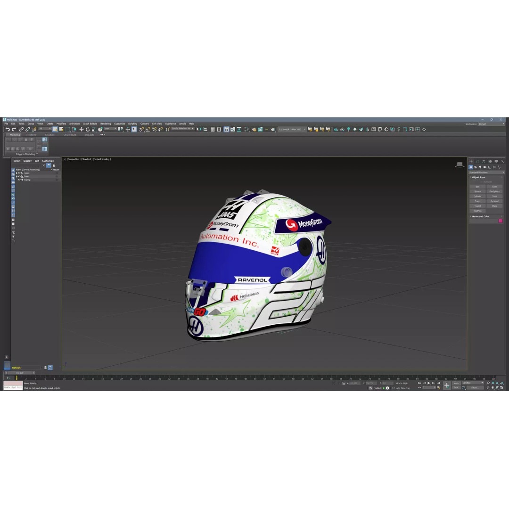The image size is (509, 509).
Task: Hide the transp object with its eye toggle
Action: (19, 180)
